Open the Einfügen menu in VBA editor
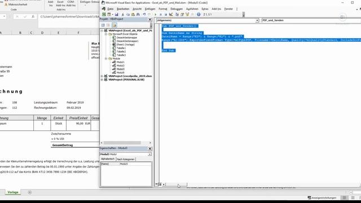Image resolution: width=361 pixels, height=203 pixels. click(x=150, y=9)
